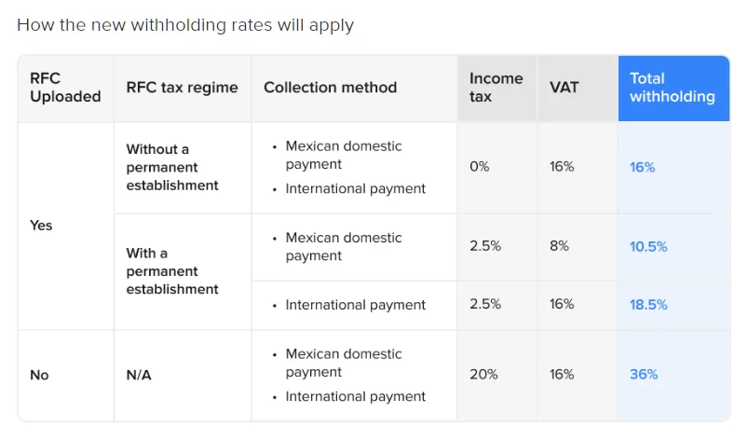Click the blue 10.5% total withholding value
The height and width of the screenshot is (440, 748).
click(x=648, y=247)
